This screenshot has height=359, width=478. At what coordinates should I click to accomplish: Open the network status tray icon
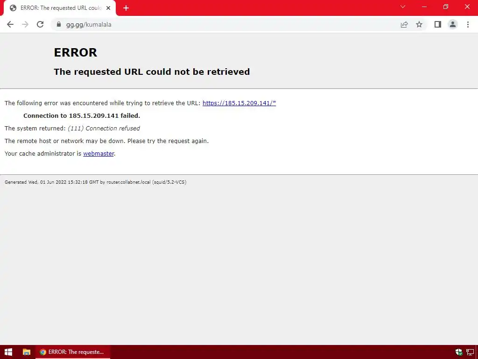click(470, 352)
